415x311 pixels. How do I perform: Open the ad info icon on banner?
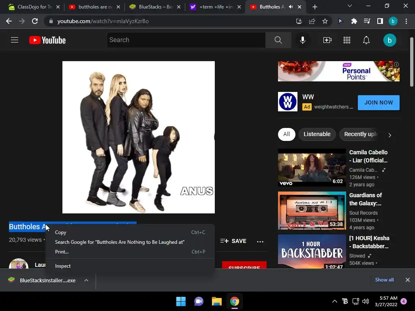[396, 64]
